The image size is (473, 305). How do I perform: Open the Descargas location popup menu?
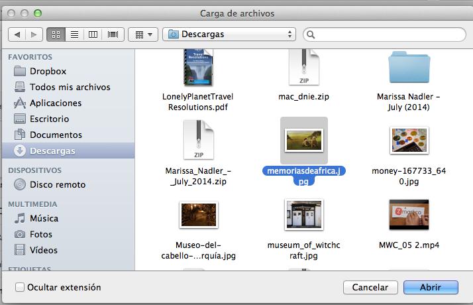click(229, 34)
